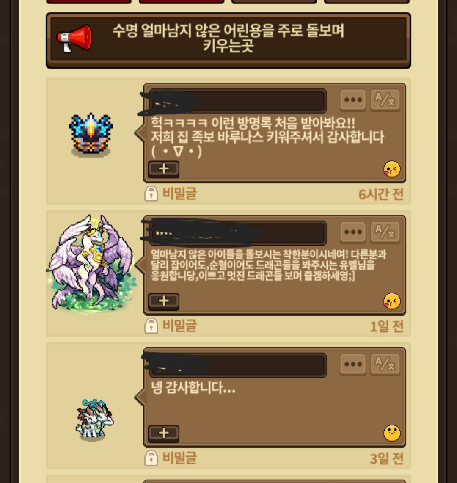The height and width of the screenshot is (483, 457).
Task: Select the white winged dragon avatar
Action: [x=92, y=264]
